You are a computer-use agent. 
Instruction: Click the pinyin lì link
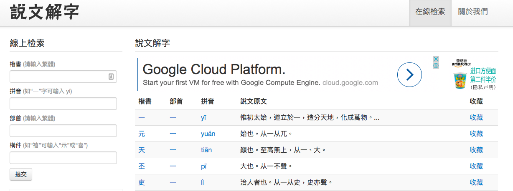pos(203,182)
